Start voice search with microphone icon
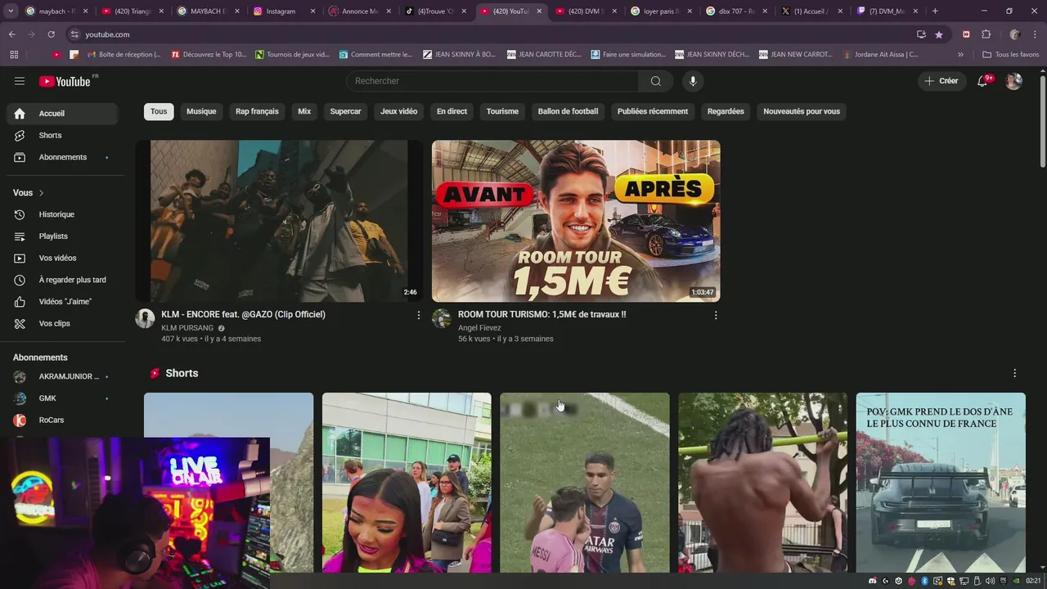 [x=693, y=81]
